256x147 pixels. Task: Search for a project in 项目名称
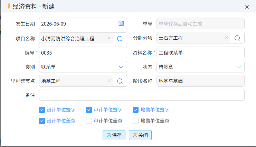pos(120,39)
